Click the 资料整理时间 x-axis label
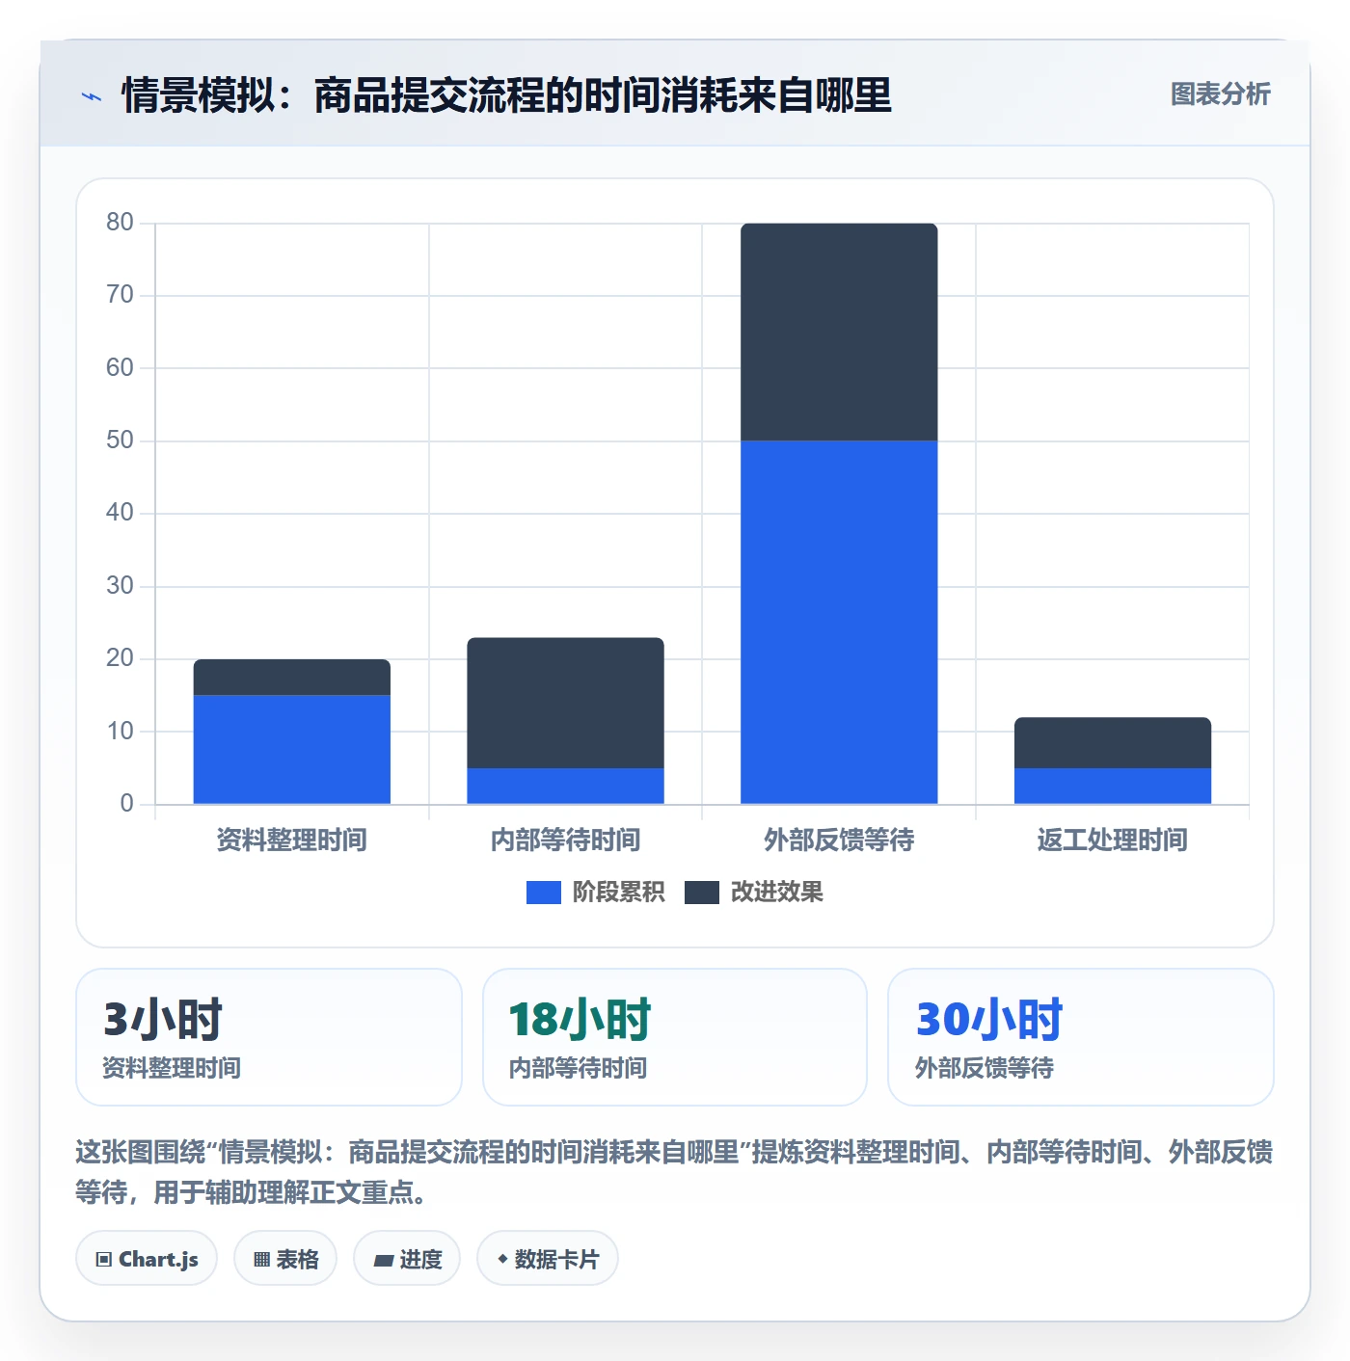Screen dimensions: 1350x1361 click(292, 841)
